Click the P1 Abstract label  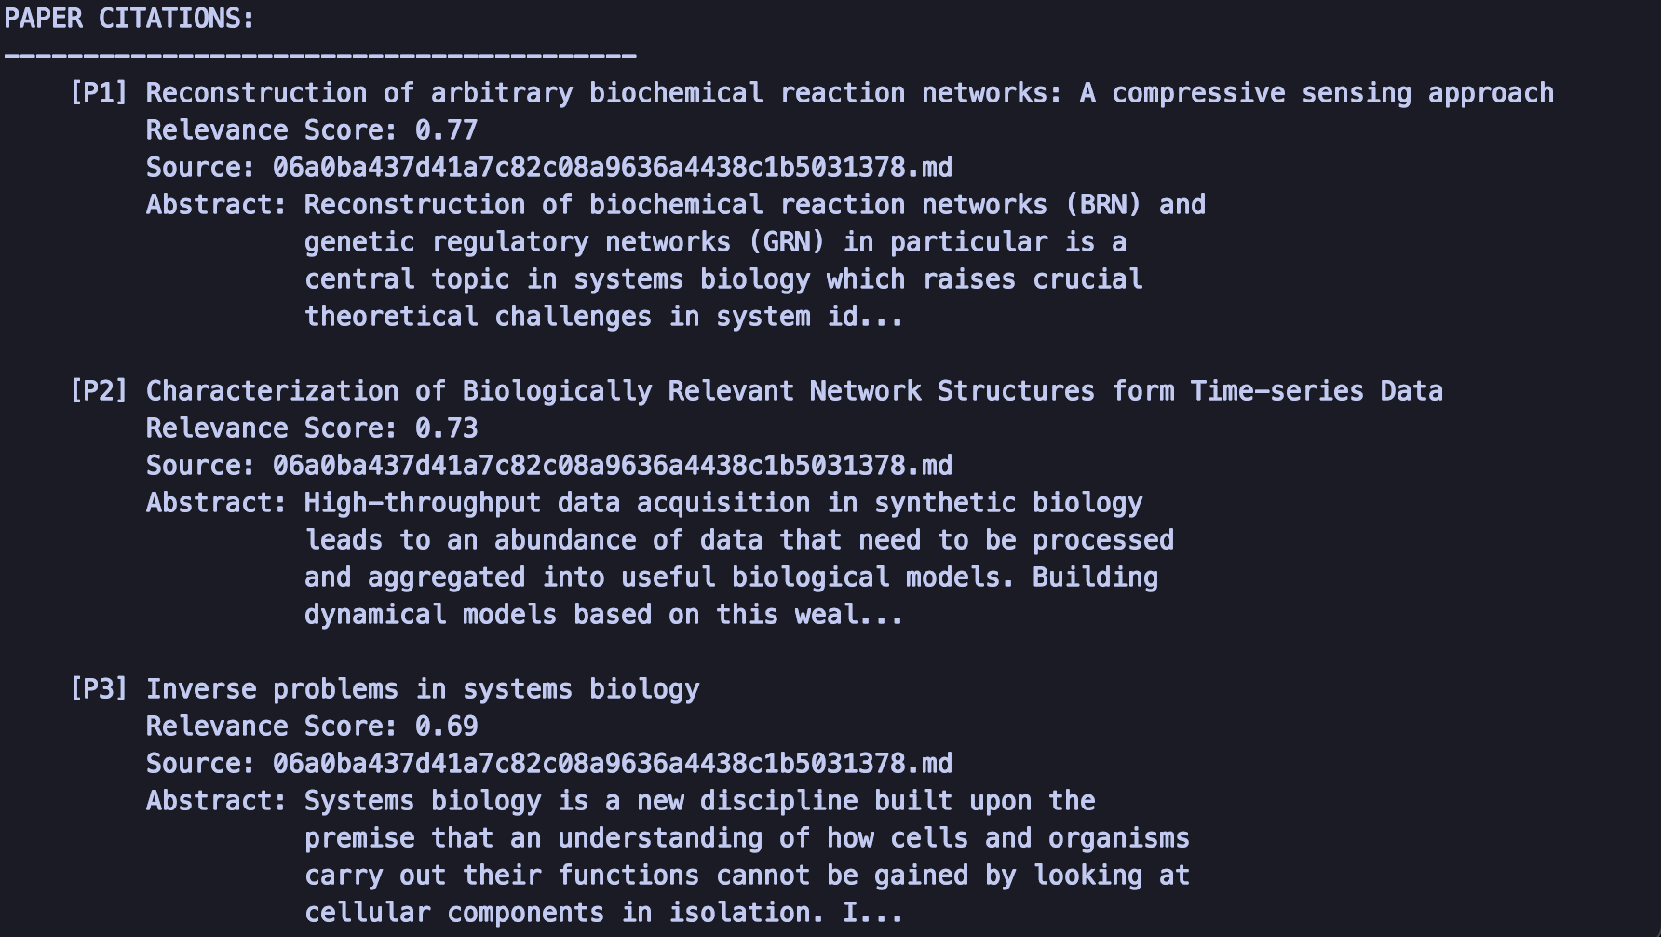coord(216,205)
